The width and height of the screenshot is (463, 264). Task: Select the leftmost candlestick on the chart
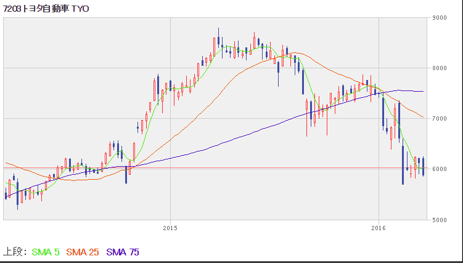pos(6,195)
